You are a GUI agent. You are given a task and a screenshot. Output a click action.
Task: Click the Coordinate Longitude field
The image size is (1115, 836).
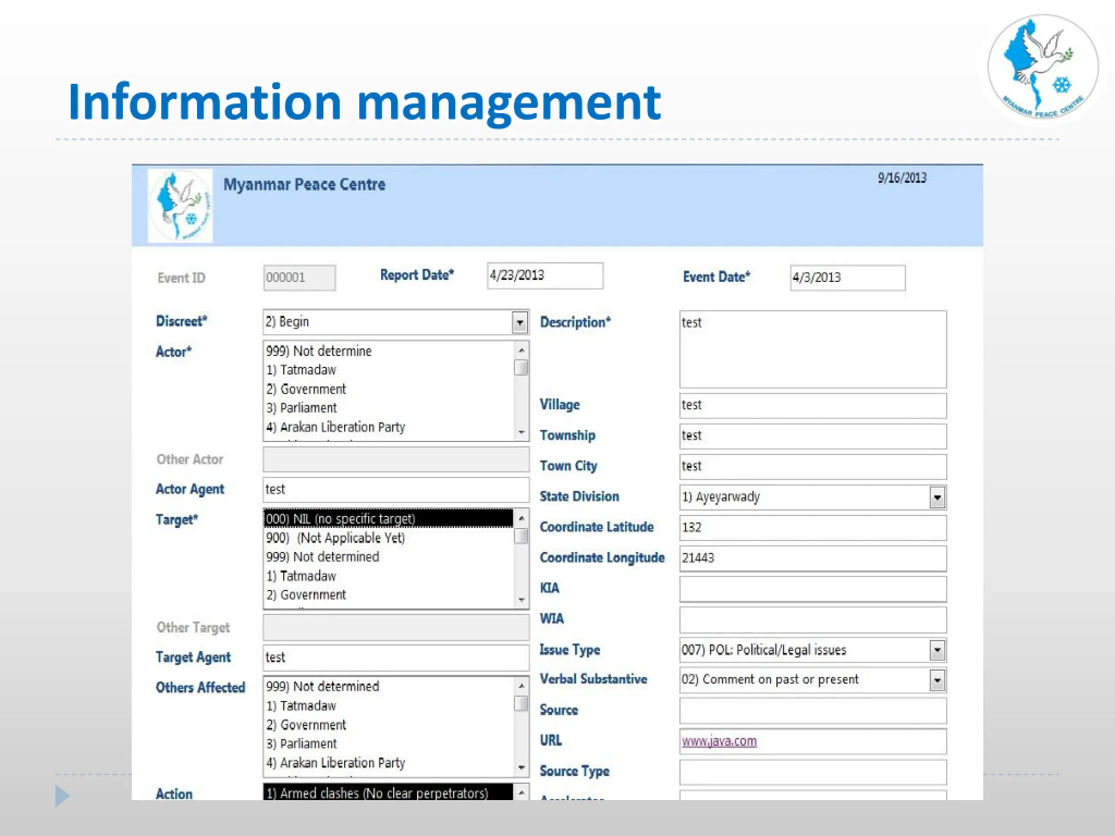[x=813, y=558]
